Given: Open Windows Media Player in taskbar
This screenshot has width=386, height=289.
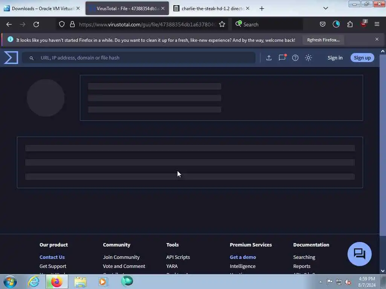Looking at the screenshot, I should click(103, 281).
